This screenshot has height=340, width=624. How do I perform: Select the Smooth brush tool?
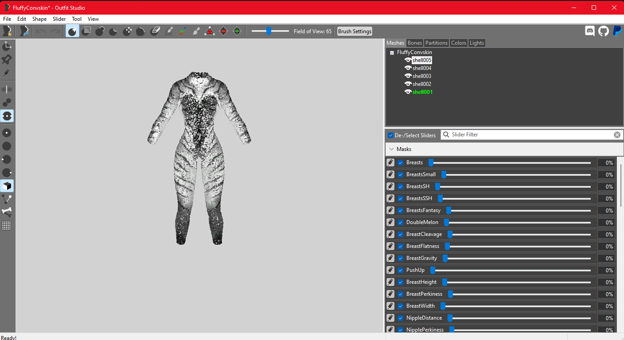point(140,31)
